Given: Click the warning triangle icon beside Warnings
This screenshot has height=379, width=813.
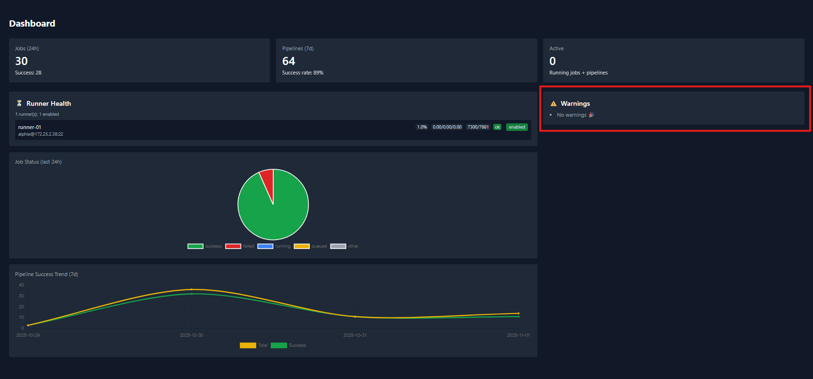Looking at the screenshot, I should [x=554, y=103].
